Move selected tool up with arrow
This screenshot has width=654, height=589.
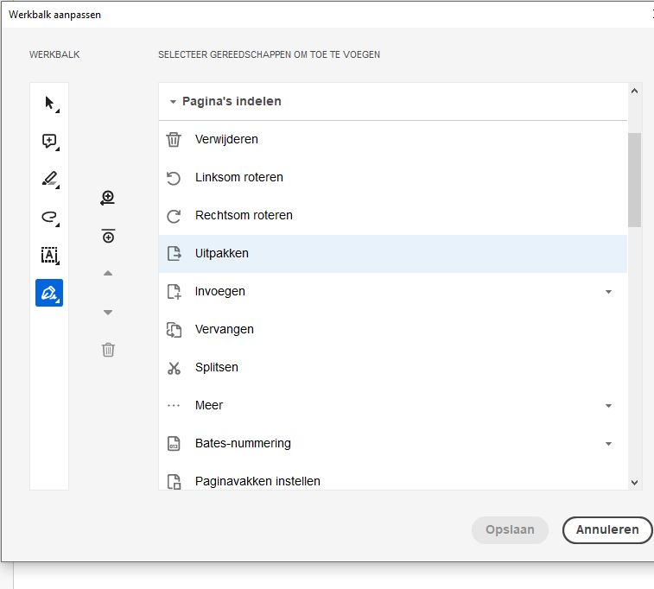click(x=108, y=274)
